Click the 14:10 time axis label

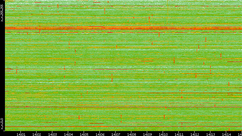point(163,134)
